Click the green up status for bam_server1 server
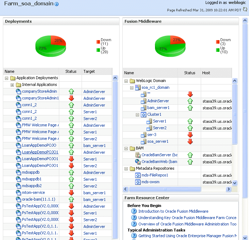This screenshot has height=240, width=249. [x=190, y=108]
